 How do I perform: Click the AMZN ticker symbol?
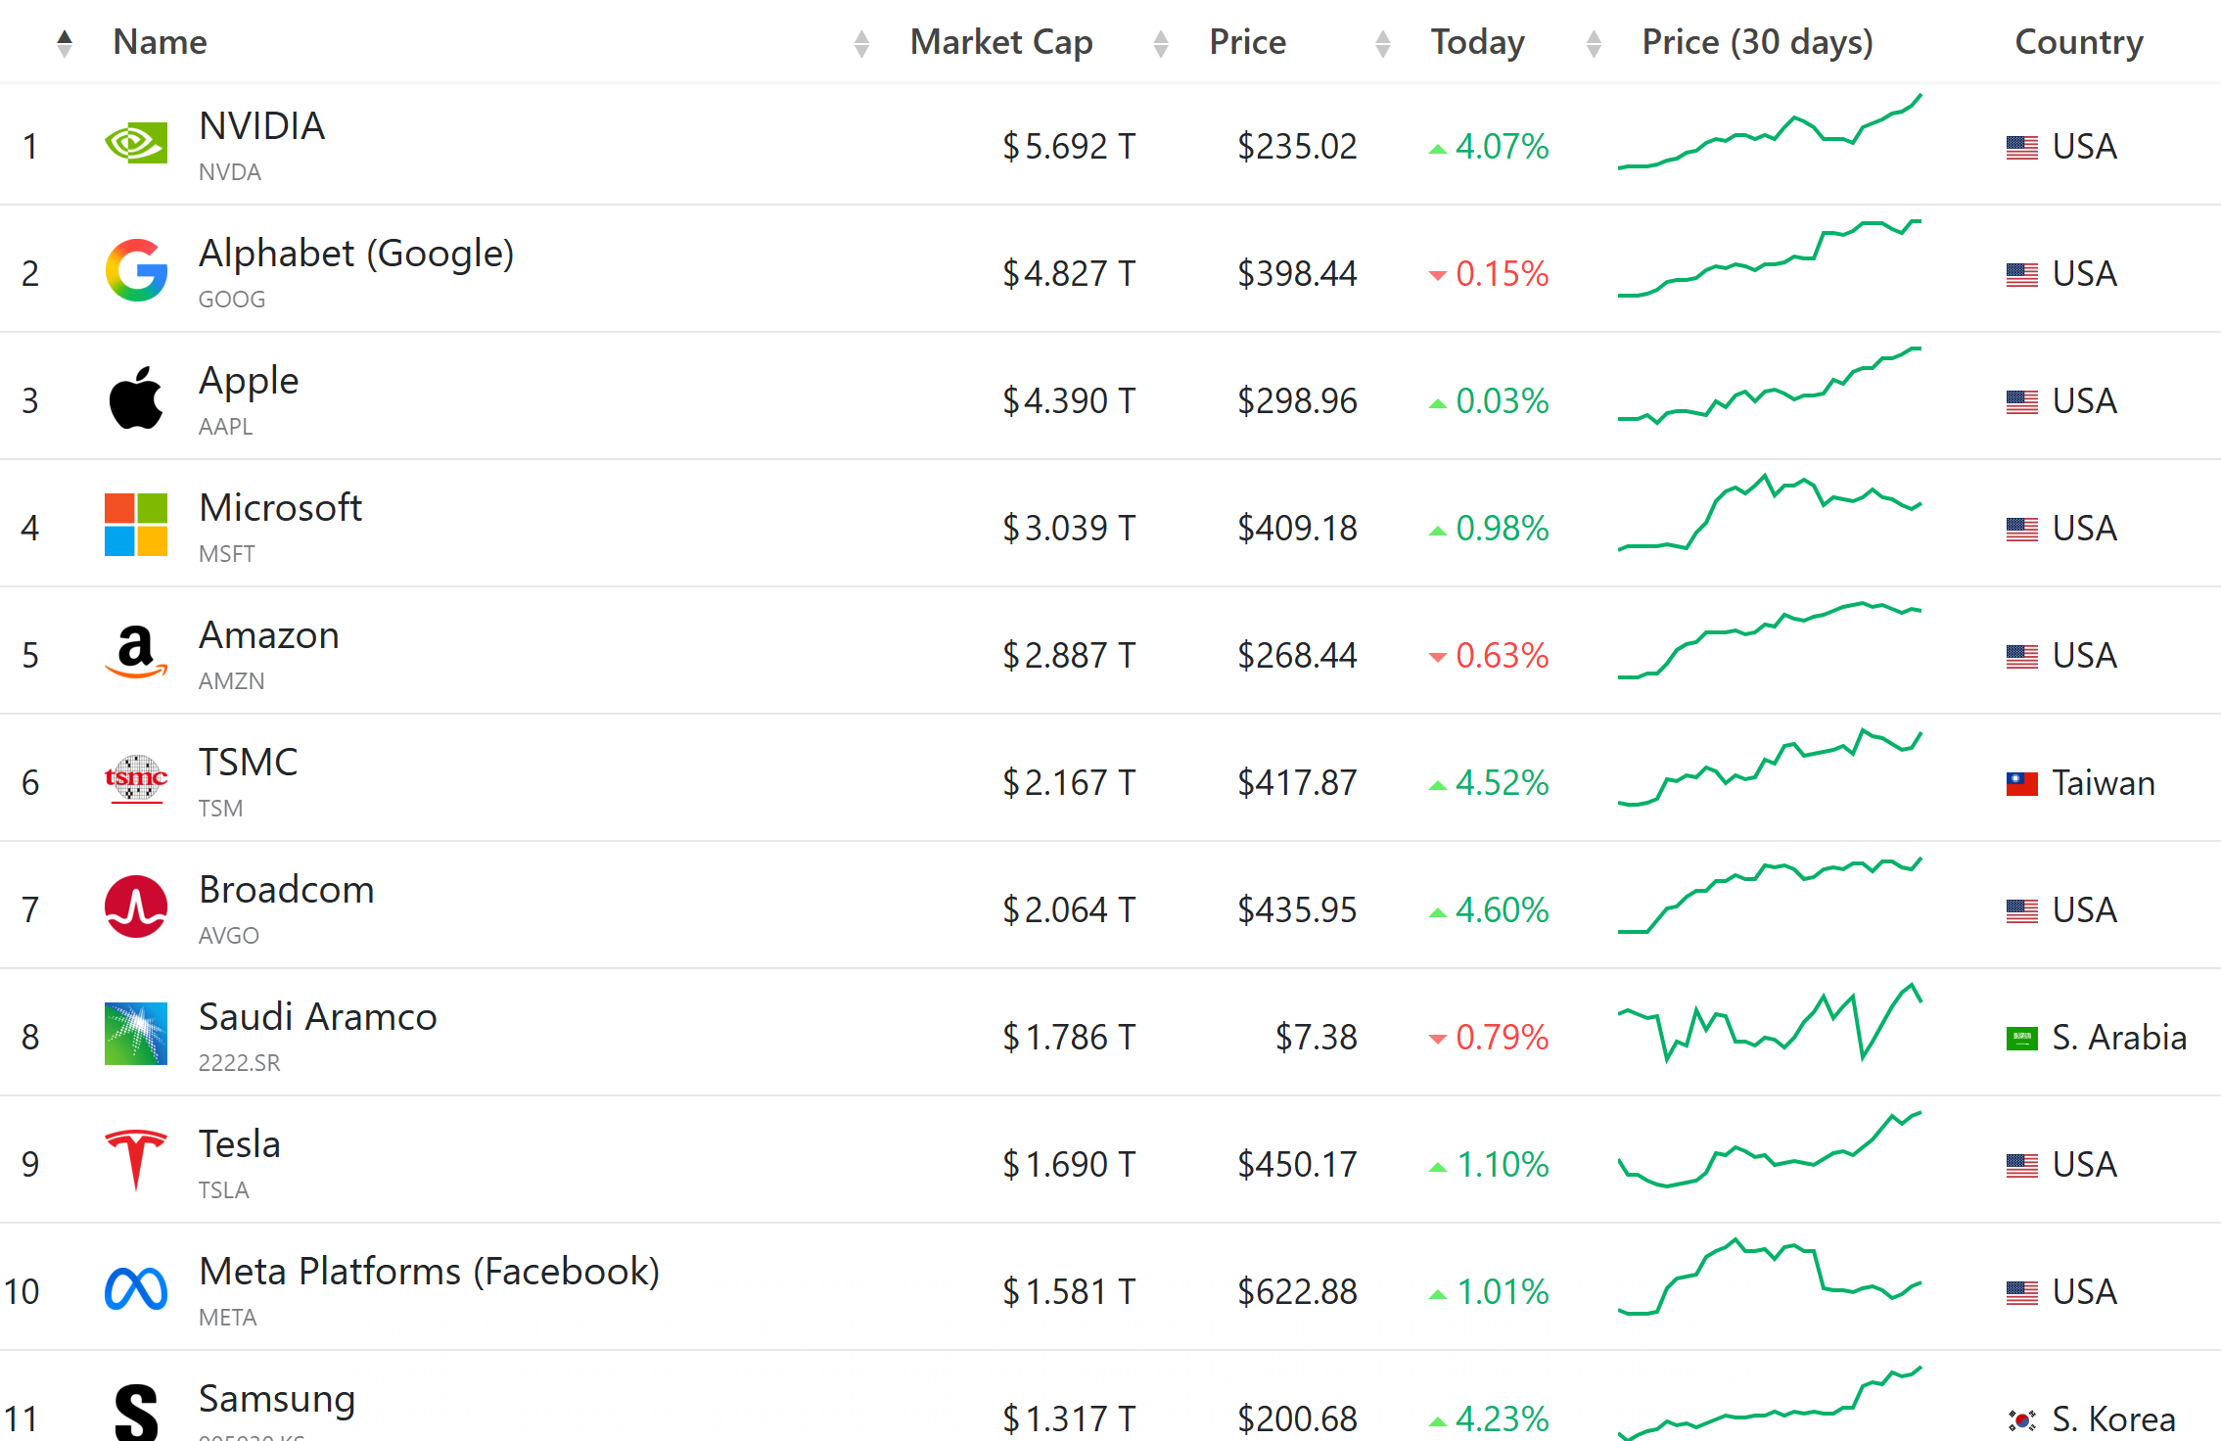[x=232, y=681]
